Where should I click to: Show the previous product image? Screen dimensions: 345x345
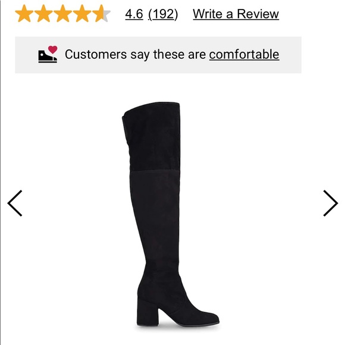[15, 203]
